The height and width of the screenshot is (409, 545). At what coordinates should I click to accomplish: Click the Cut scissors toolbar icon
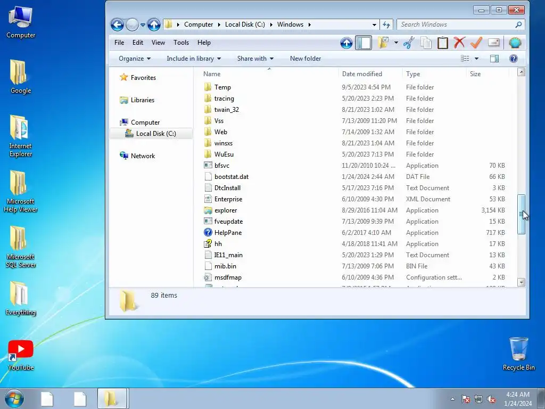[x=409, y=43]
